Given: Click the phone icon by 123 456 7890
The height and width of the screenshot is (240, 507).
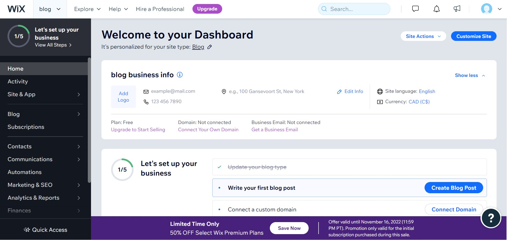Looking at the screenshot, I should (146, 102).
